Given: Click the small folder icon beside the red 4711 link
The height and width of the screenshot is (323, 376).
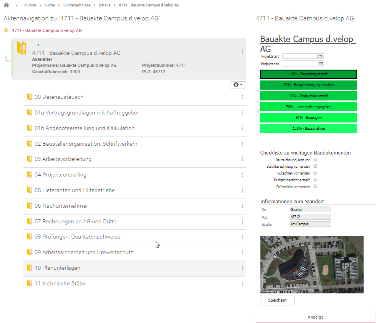Looking at the screenshot, I should click(x=6, y=30).
